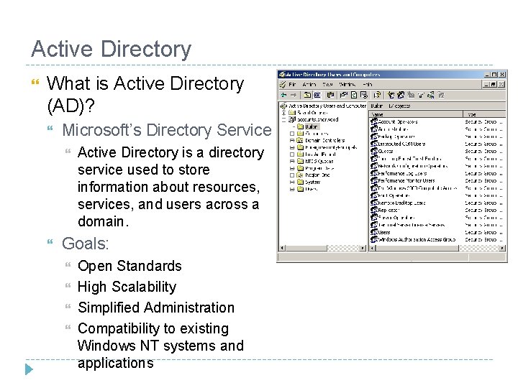Click the Region One organizational unit icon
Image resolution: width=518 pixels, height=388 pixels.
(x=299, y=175)
